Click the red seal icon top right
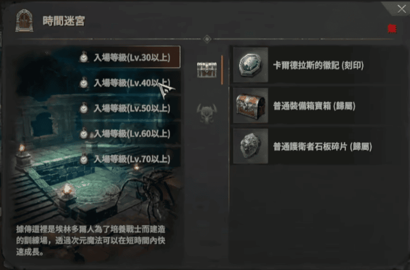The image size is (410, 270). click(x=392, y=28)
